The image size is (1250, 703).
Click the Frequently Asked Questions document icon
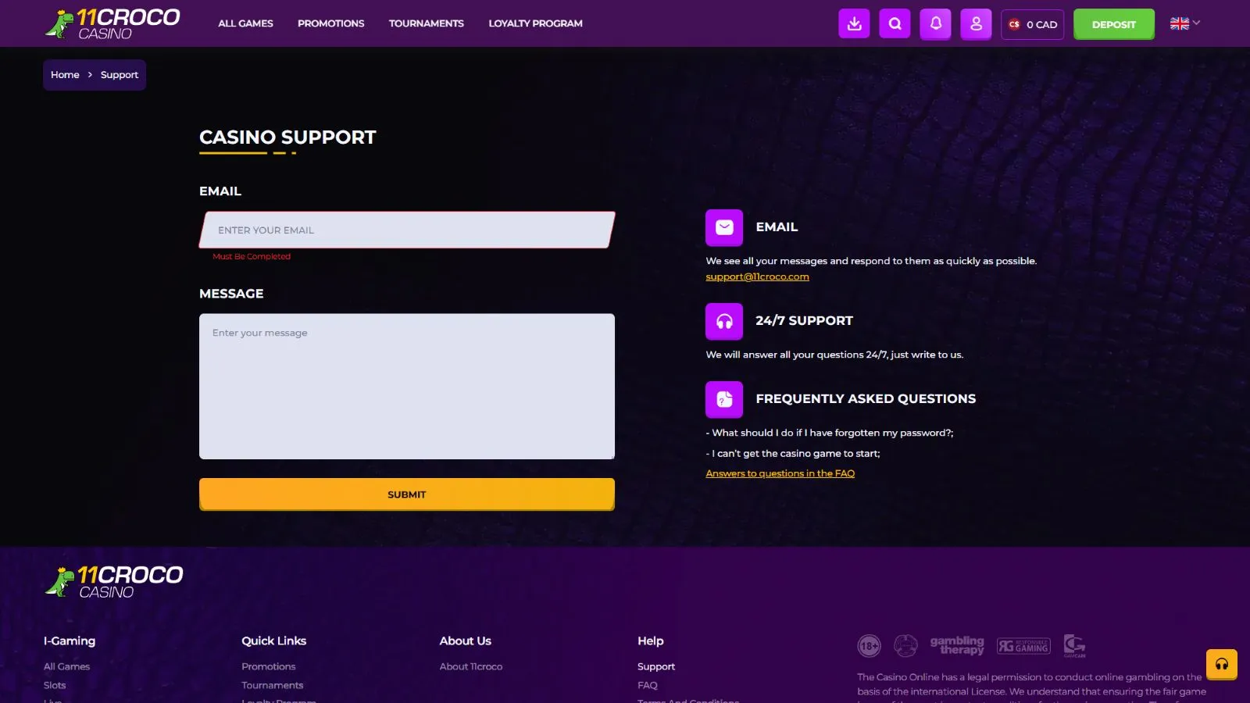click(724, 399)
